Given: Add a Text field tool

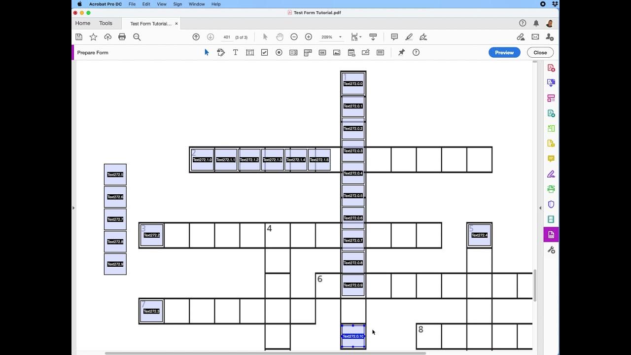Looking at the screenshot, I should 250,52.
